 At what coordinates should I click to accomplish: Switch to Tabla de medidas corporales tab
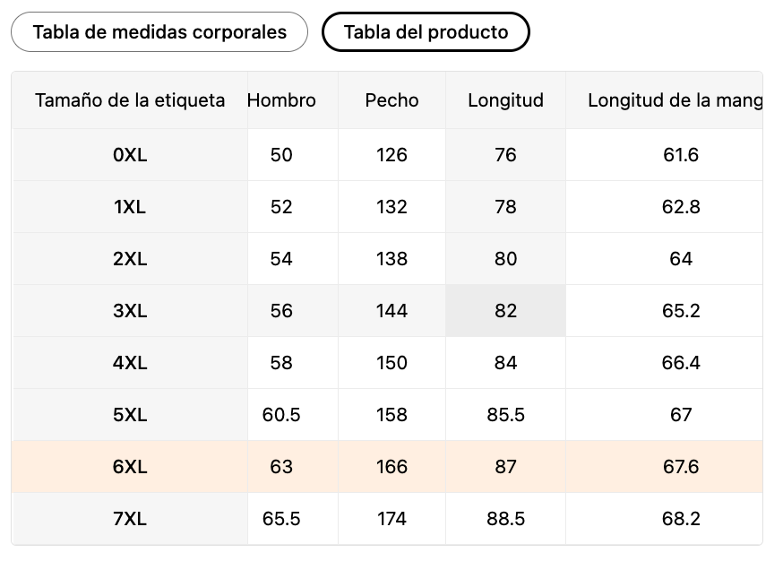point(159,32)
